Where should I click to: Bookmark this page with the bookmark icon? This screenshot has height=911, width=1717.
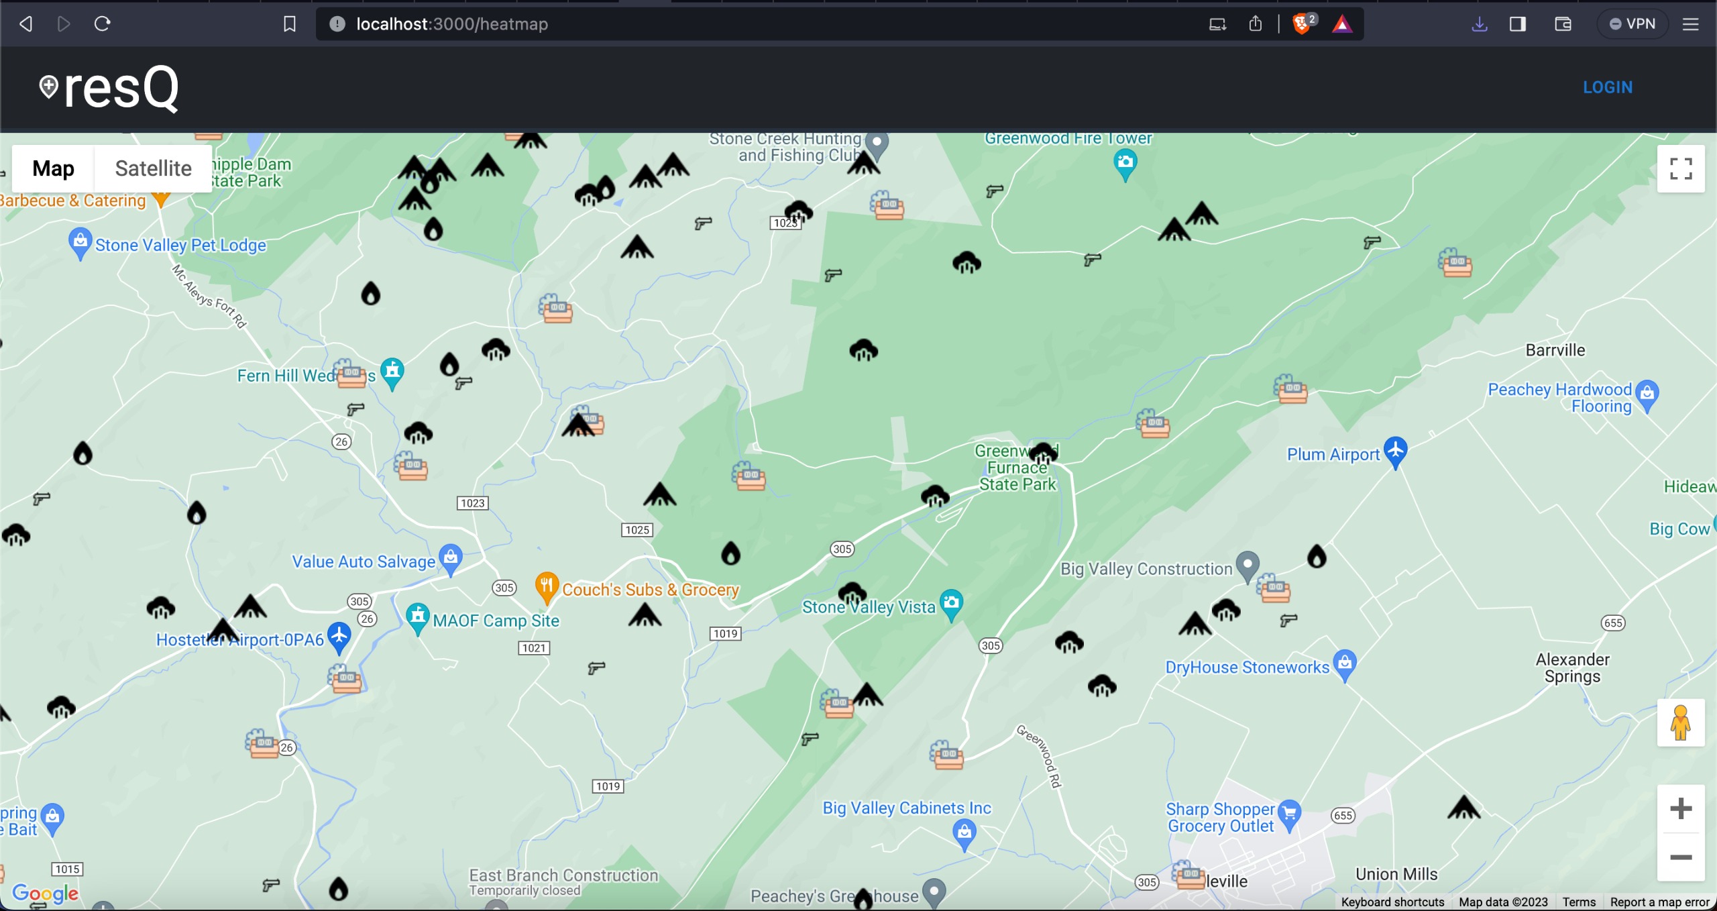pos(290,24)
